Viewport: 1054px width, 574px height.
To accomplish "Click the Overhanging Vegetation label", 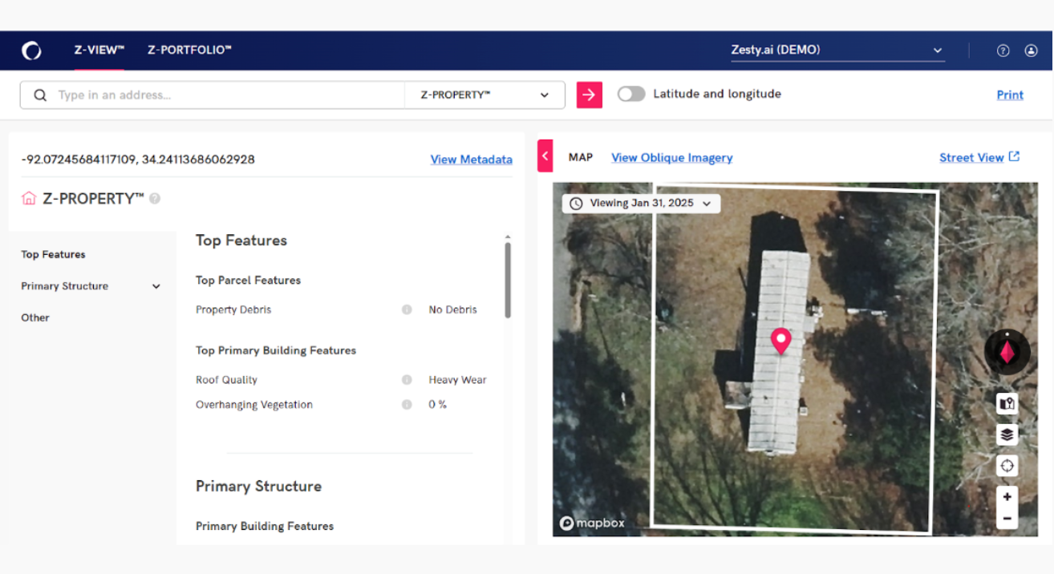I will point(254,405).
